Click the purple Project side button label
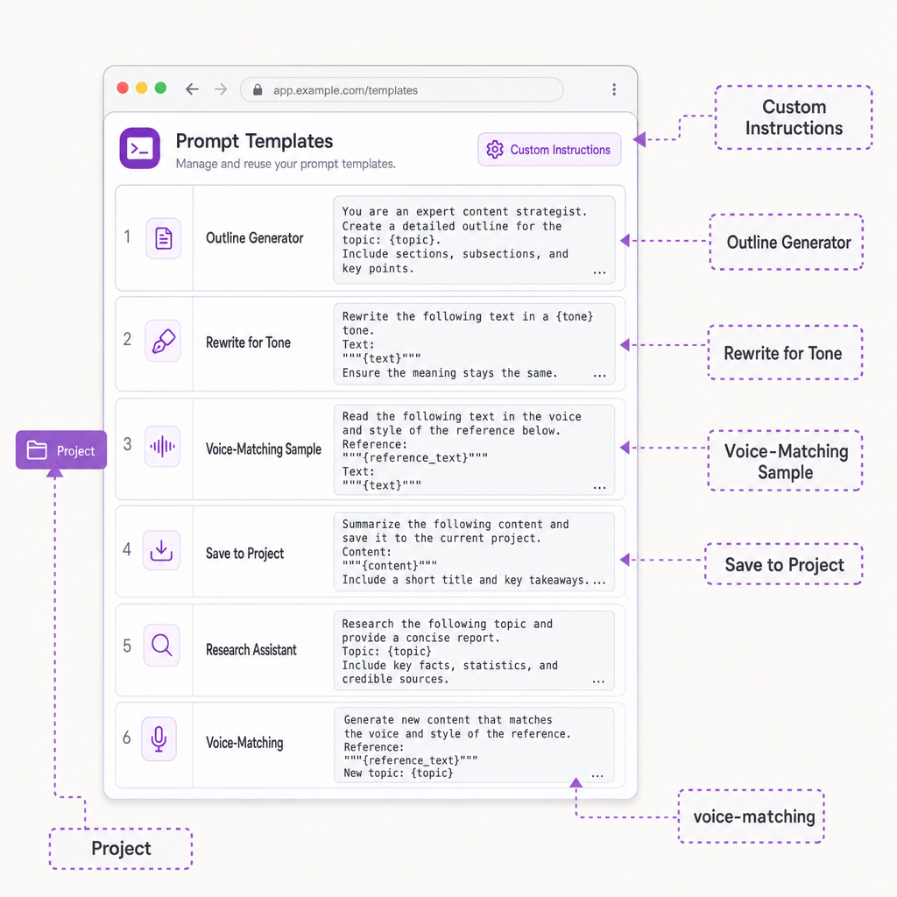 pos(75,451)
